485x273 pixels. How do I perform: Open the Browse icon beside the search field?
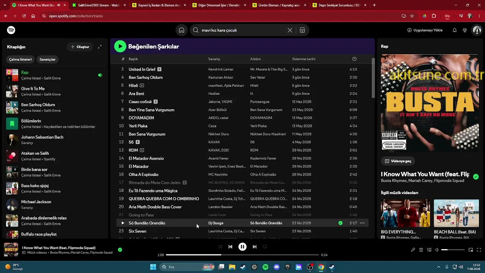click(x=302, y=30)
